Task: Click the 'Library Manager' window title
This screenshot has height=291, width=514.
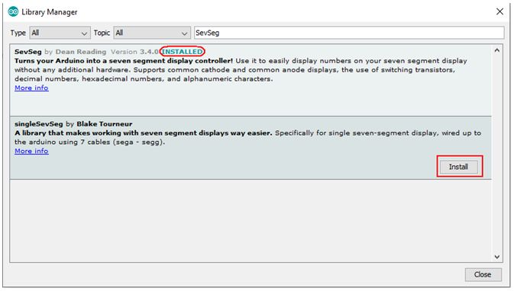Action: (50, 12)
